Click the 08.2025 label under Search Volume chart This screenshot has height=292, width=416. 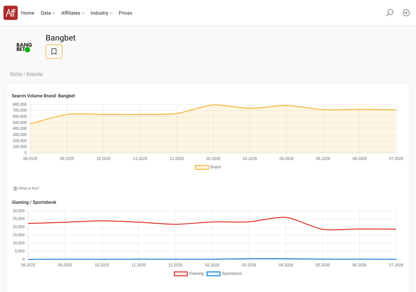[x=30, y=159]
